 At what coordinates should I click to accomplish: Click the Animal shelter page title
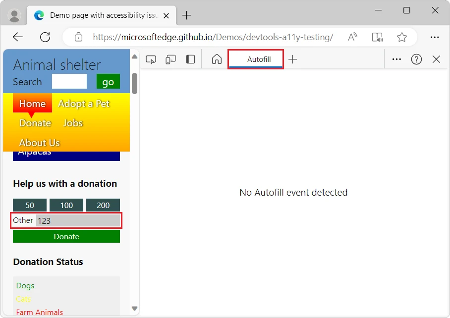click(57, 65)
